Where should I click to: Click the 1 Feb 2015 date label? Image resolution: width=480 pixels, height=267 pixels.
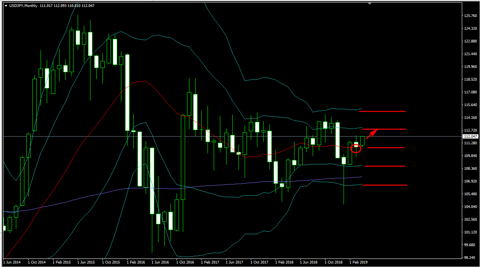click(x=61, y=262)
